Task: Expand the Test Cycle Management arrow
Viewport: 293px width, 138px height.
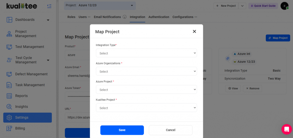Action: point(48,60)
